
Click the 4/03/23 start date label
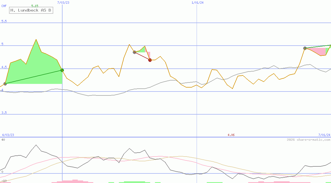[x=8, y=135]
